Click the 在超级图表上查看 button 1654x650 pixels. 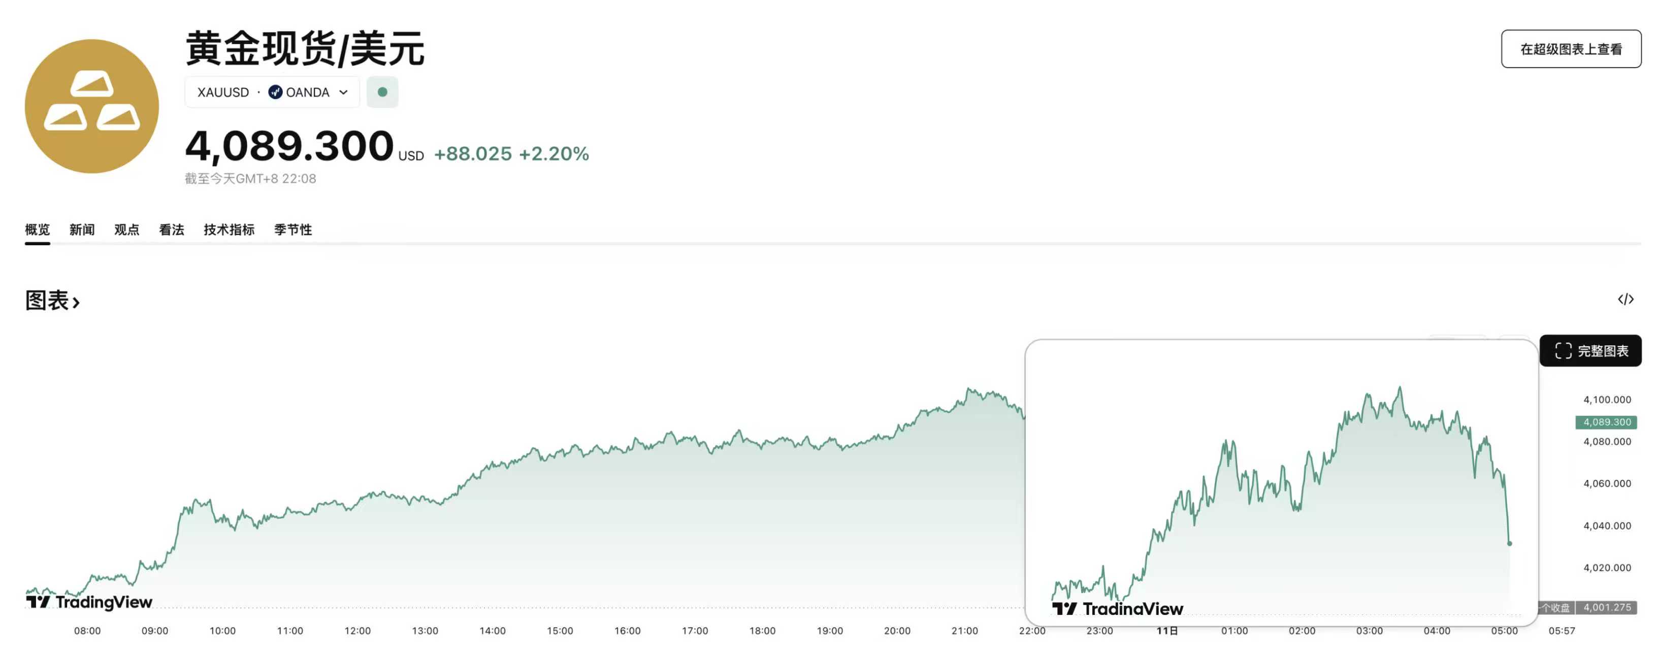(x=1571, y=49)
